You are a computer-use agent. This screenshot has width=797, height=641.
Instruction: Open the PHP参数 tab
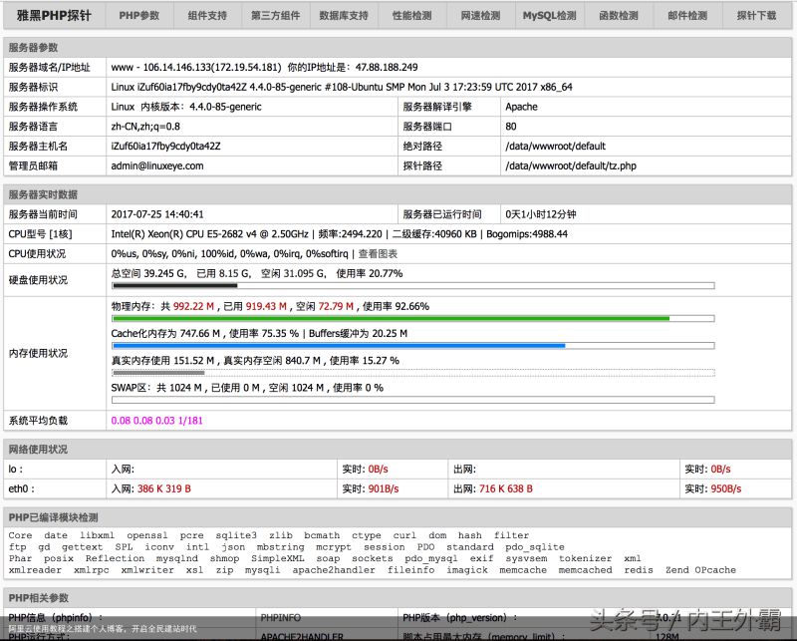coord(139,16)
